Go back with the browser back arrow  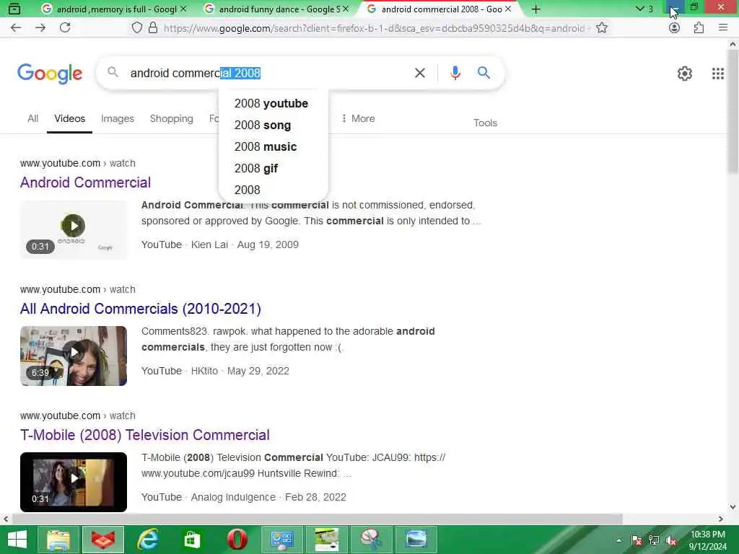click(x=16, y=28)
